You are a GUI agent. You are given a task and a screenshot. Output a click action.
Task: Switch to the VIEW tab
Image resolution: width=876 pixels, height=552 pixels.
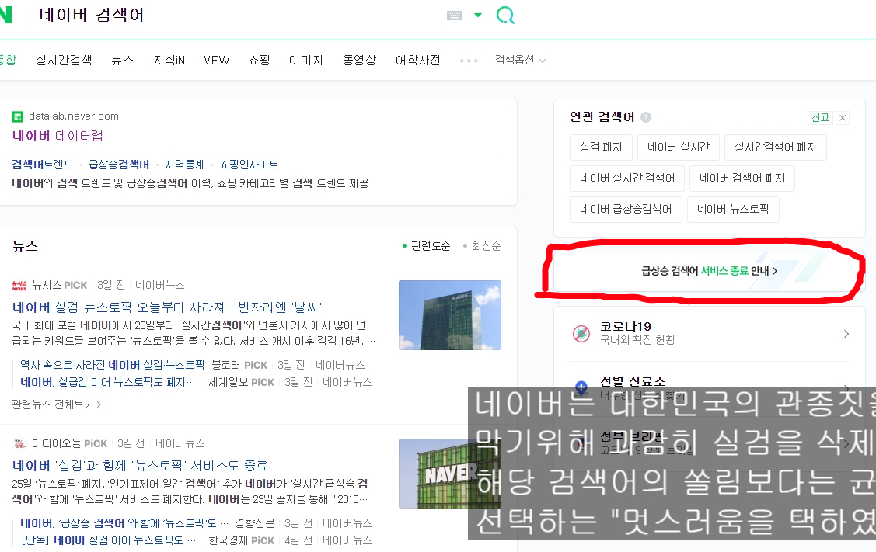click(217, 60)
